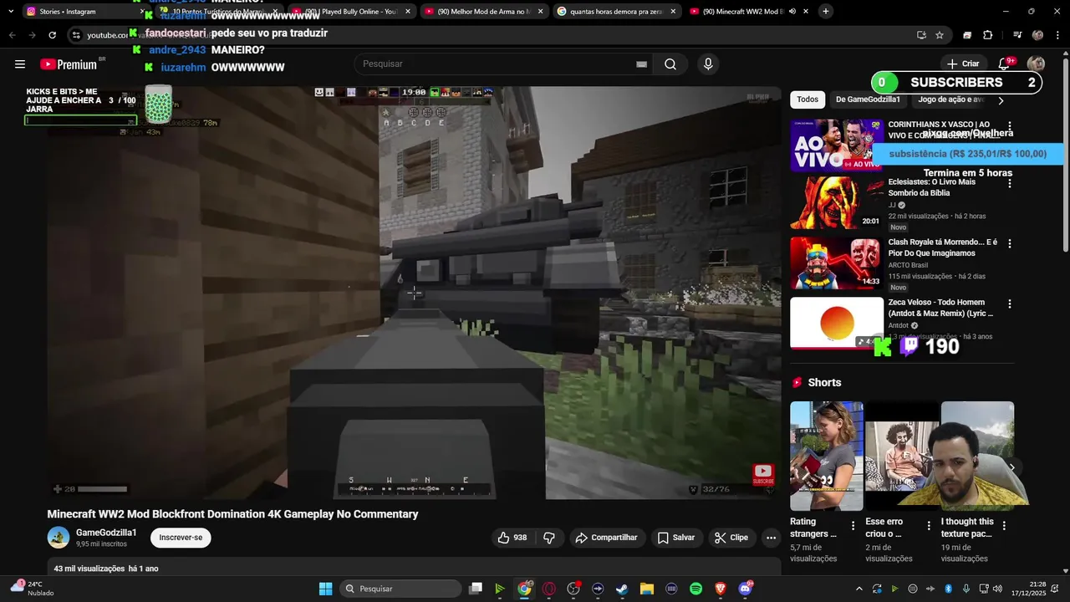The image size is (1070, 602).
Task: Open Steam from the taskbar
Action: pyautogui.click(x=622, y=589)
